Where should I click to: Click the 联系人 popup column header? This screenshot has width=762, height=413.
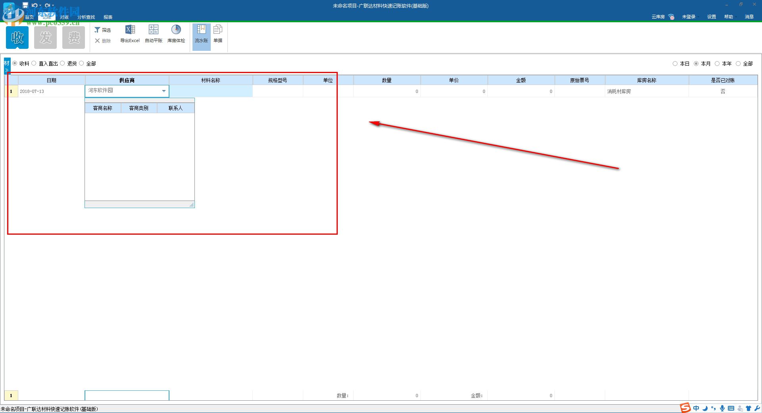point(176,108)
